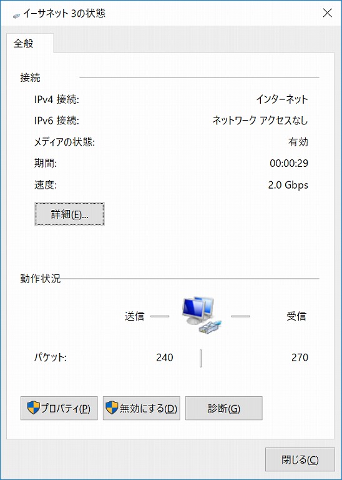Click the sent packets count 240

[x=164, y=357]
